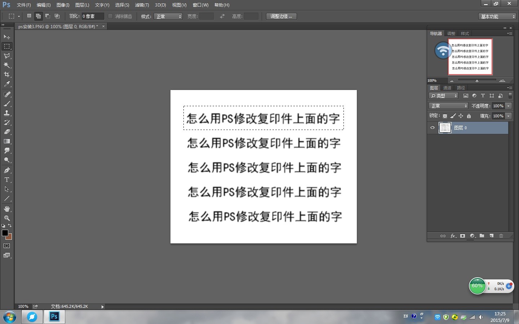Open the 滤镜 menu
The height and width of the screenshot is (324, 519).
point(142,5)
